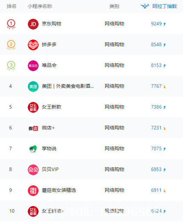Select the pink 唯品会 logo icon
This screenshot has width=183, height=222.
[x=33, y=66]
